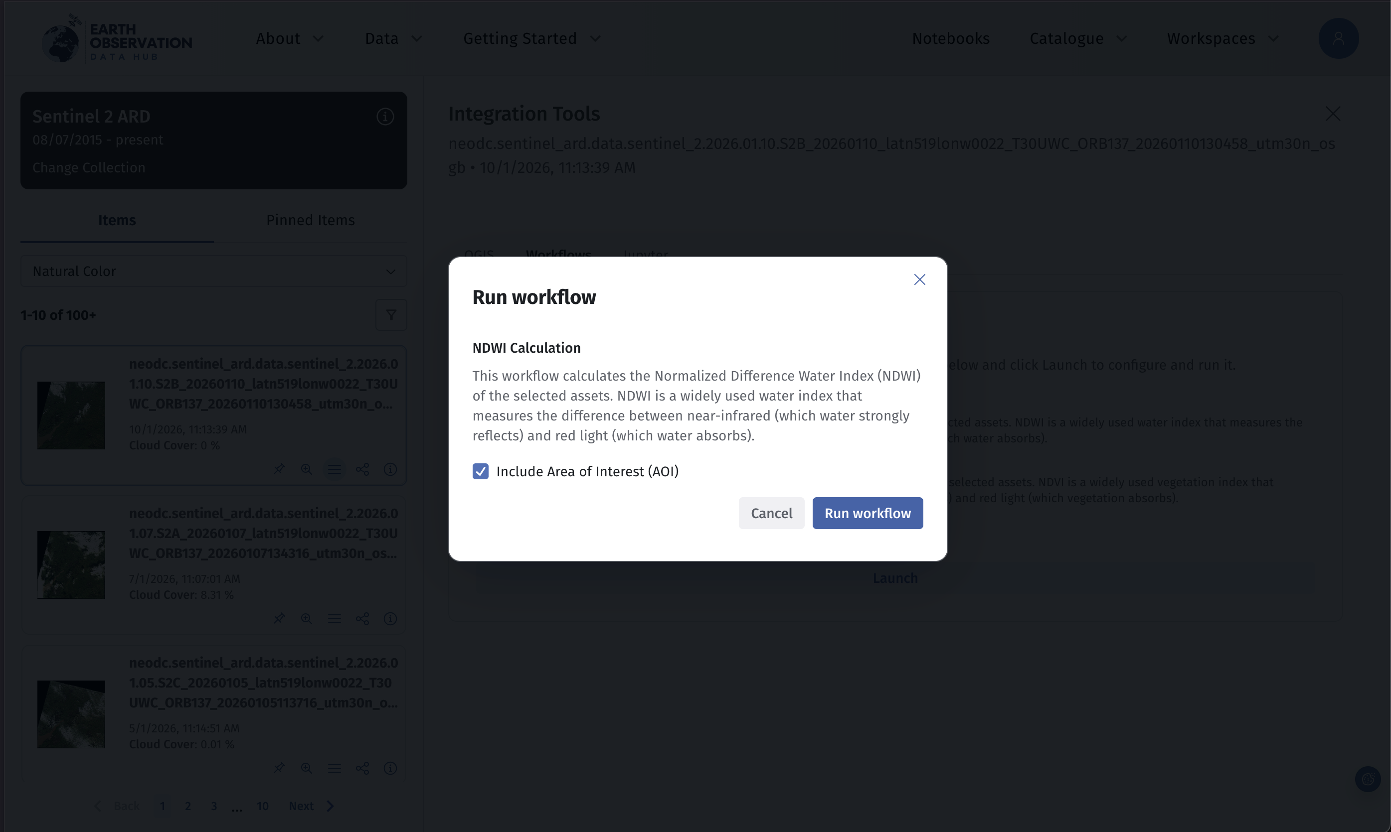Show info for the third S2C item

[390, 768]
